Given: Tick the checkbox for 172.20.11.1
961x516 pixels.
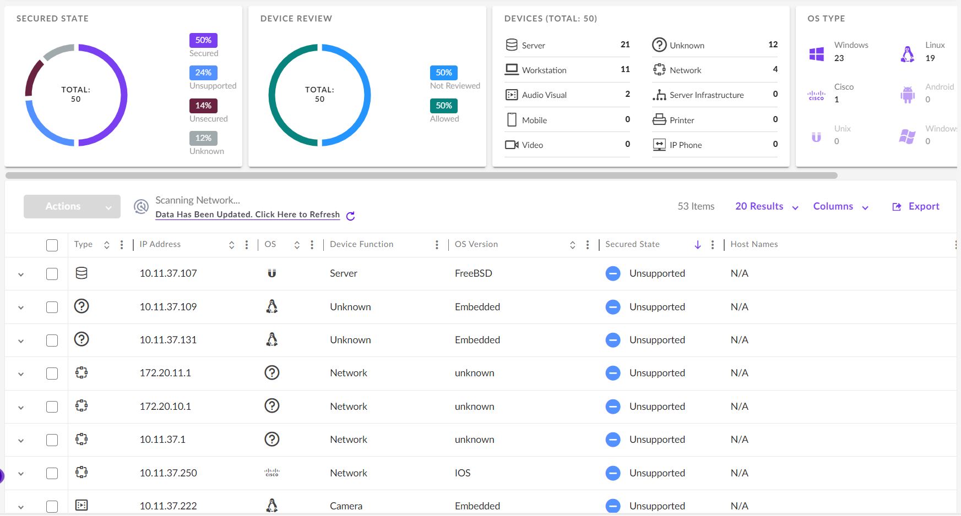Looking at the screenshot, I should [x=52, y=374].
